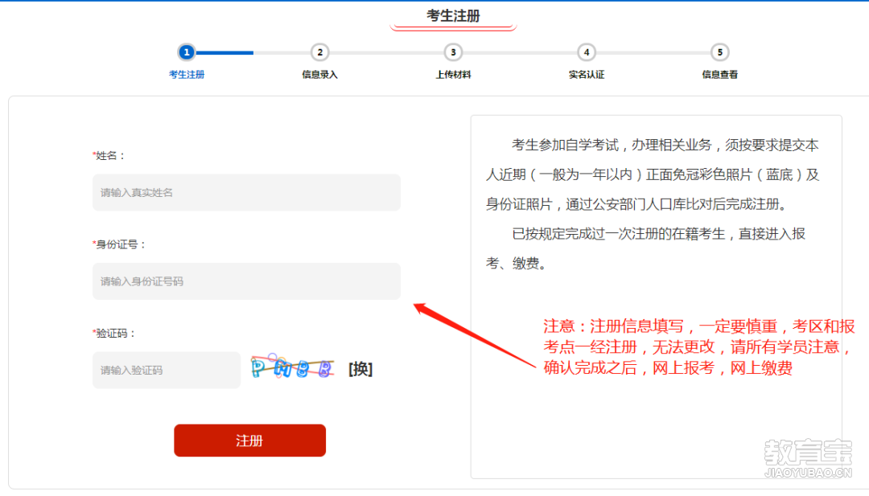869x496 pixels.
Task: Click the 信息查看 step label
Action: click(x=720, y=74)
